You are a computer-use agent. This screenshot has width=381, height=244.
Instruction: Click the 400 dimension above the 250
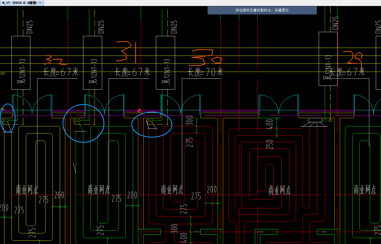pos(270,125)
